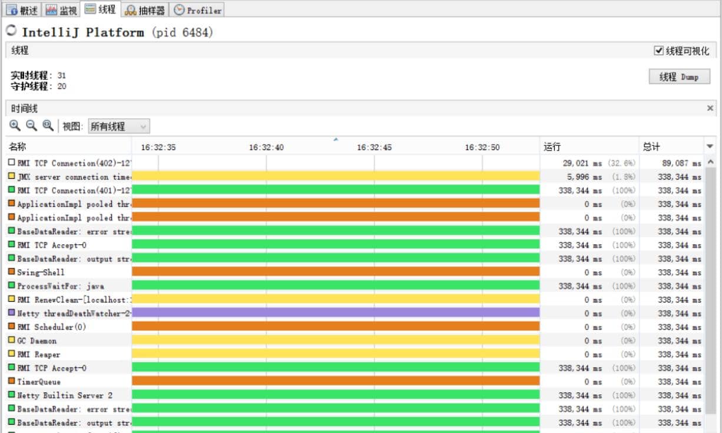The width and height of the screenshot is (722, 433).
Task: Switch to the 抽样器 tab
Action: point(145,10)
